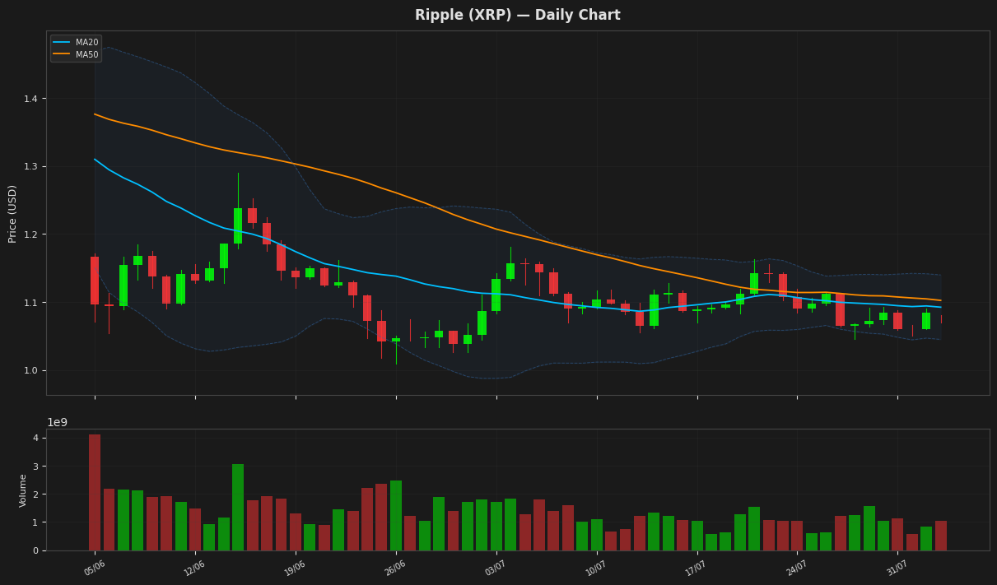997x585 pixels.
Task: Click the orange MA50 legend line swatch
Action: (63, 54)
